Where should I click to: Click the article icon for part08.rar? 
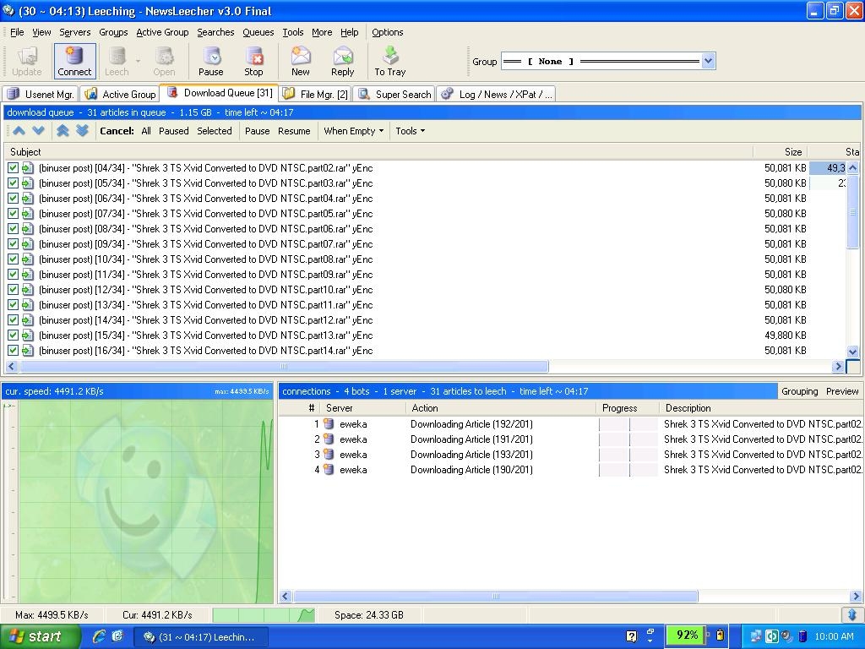pos(28,259)
